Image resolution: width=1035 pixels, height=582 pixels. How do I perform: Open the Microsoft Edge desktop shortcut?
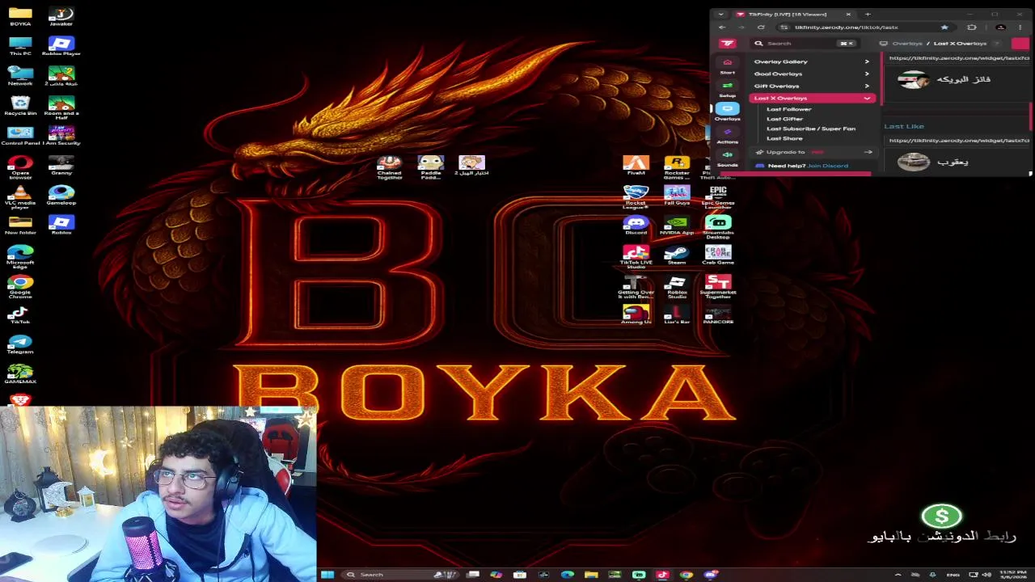(20, 258)
